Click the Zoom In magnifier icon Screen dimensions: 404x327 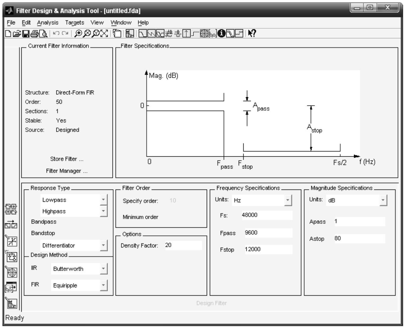click(x=78, y=34)
